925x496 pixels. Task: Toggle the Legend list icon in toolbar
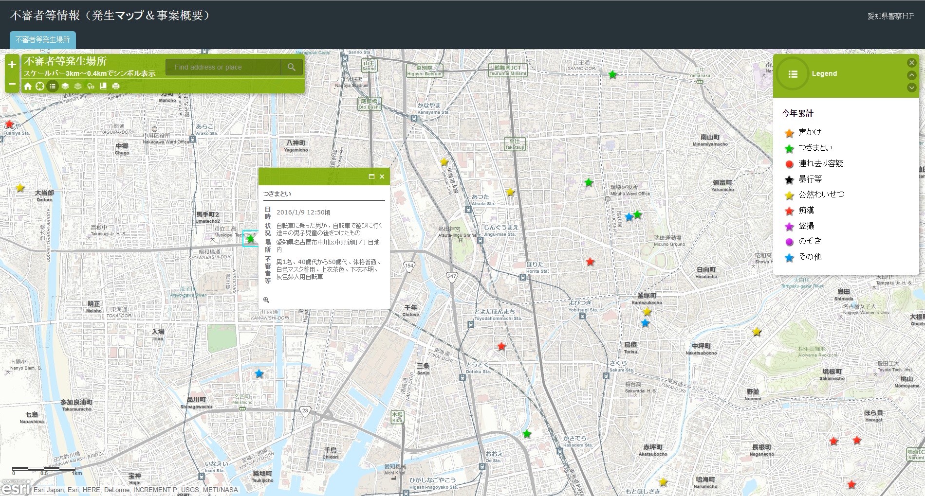coord(53,86)
